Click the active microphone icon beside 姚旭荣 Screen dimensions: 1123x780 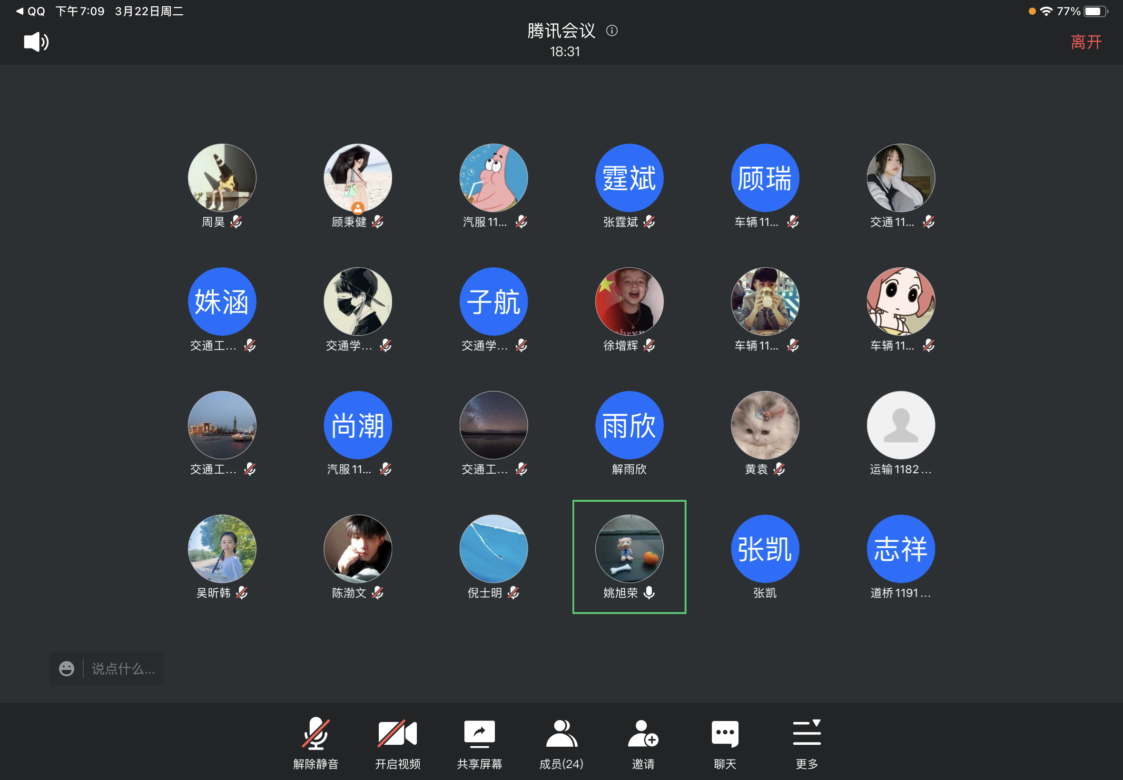click(649, 592)
